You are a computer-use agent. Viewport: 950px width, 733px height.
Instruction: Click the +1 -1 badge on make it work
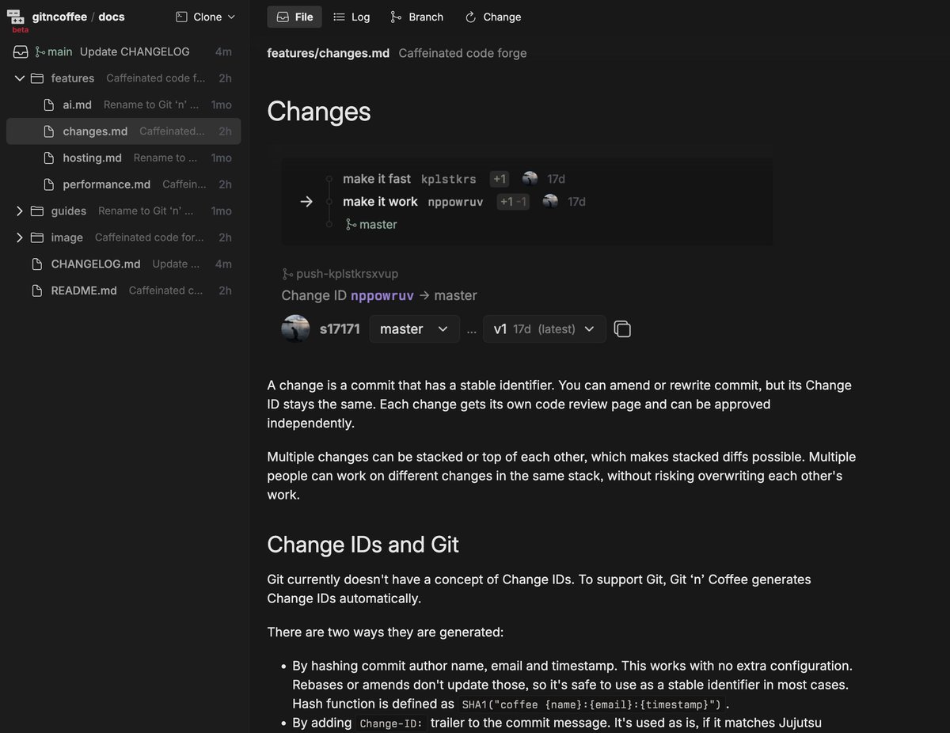point(513,202)
